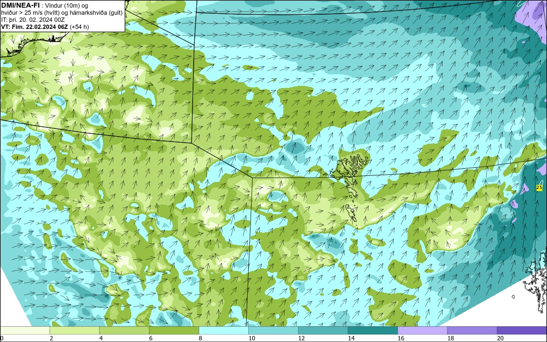This screenshot has width=547, height=342.
Task: Click the legend scale label "8"
Action: click(x=200, y=339)
